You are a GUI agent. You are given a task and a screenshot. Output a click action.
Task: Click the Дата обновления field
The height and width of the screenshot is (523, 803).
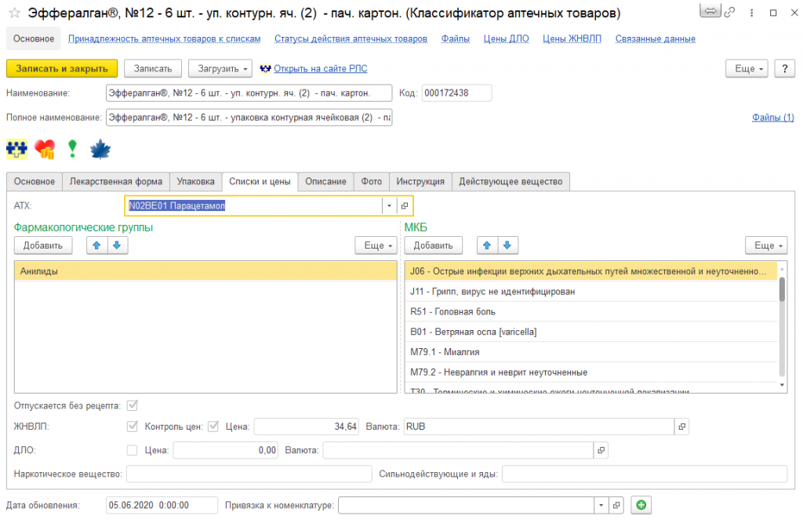pyautogui.click(x=162, y=505)
